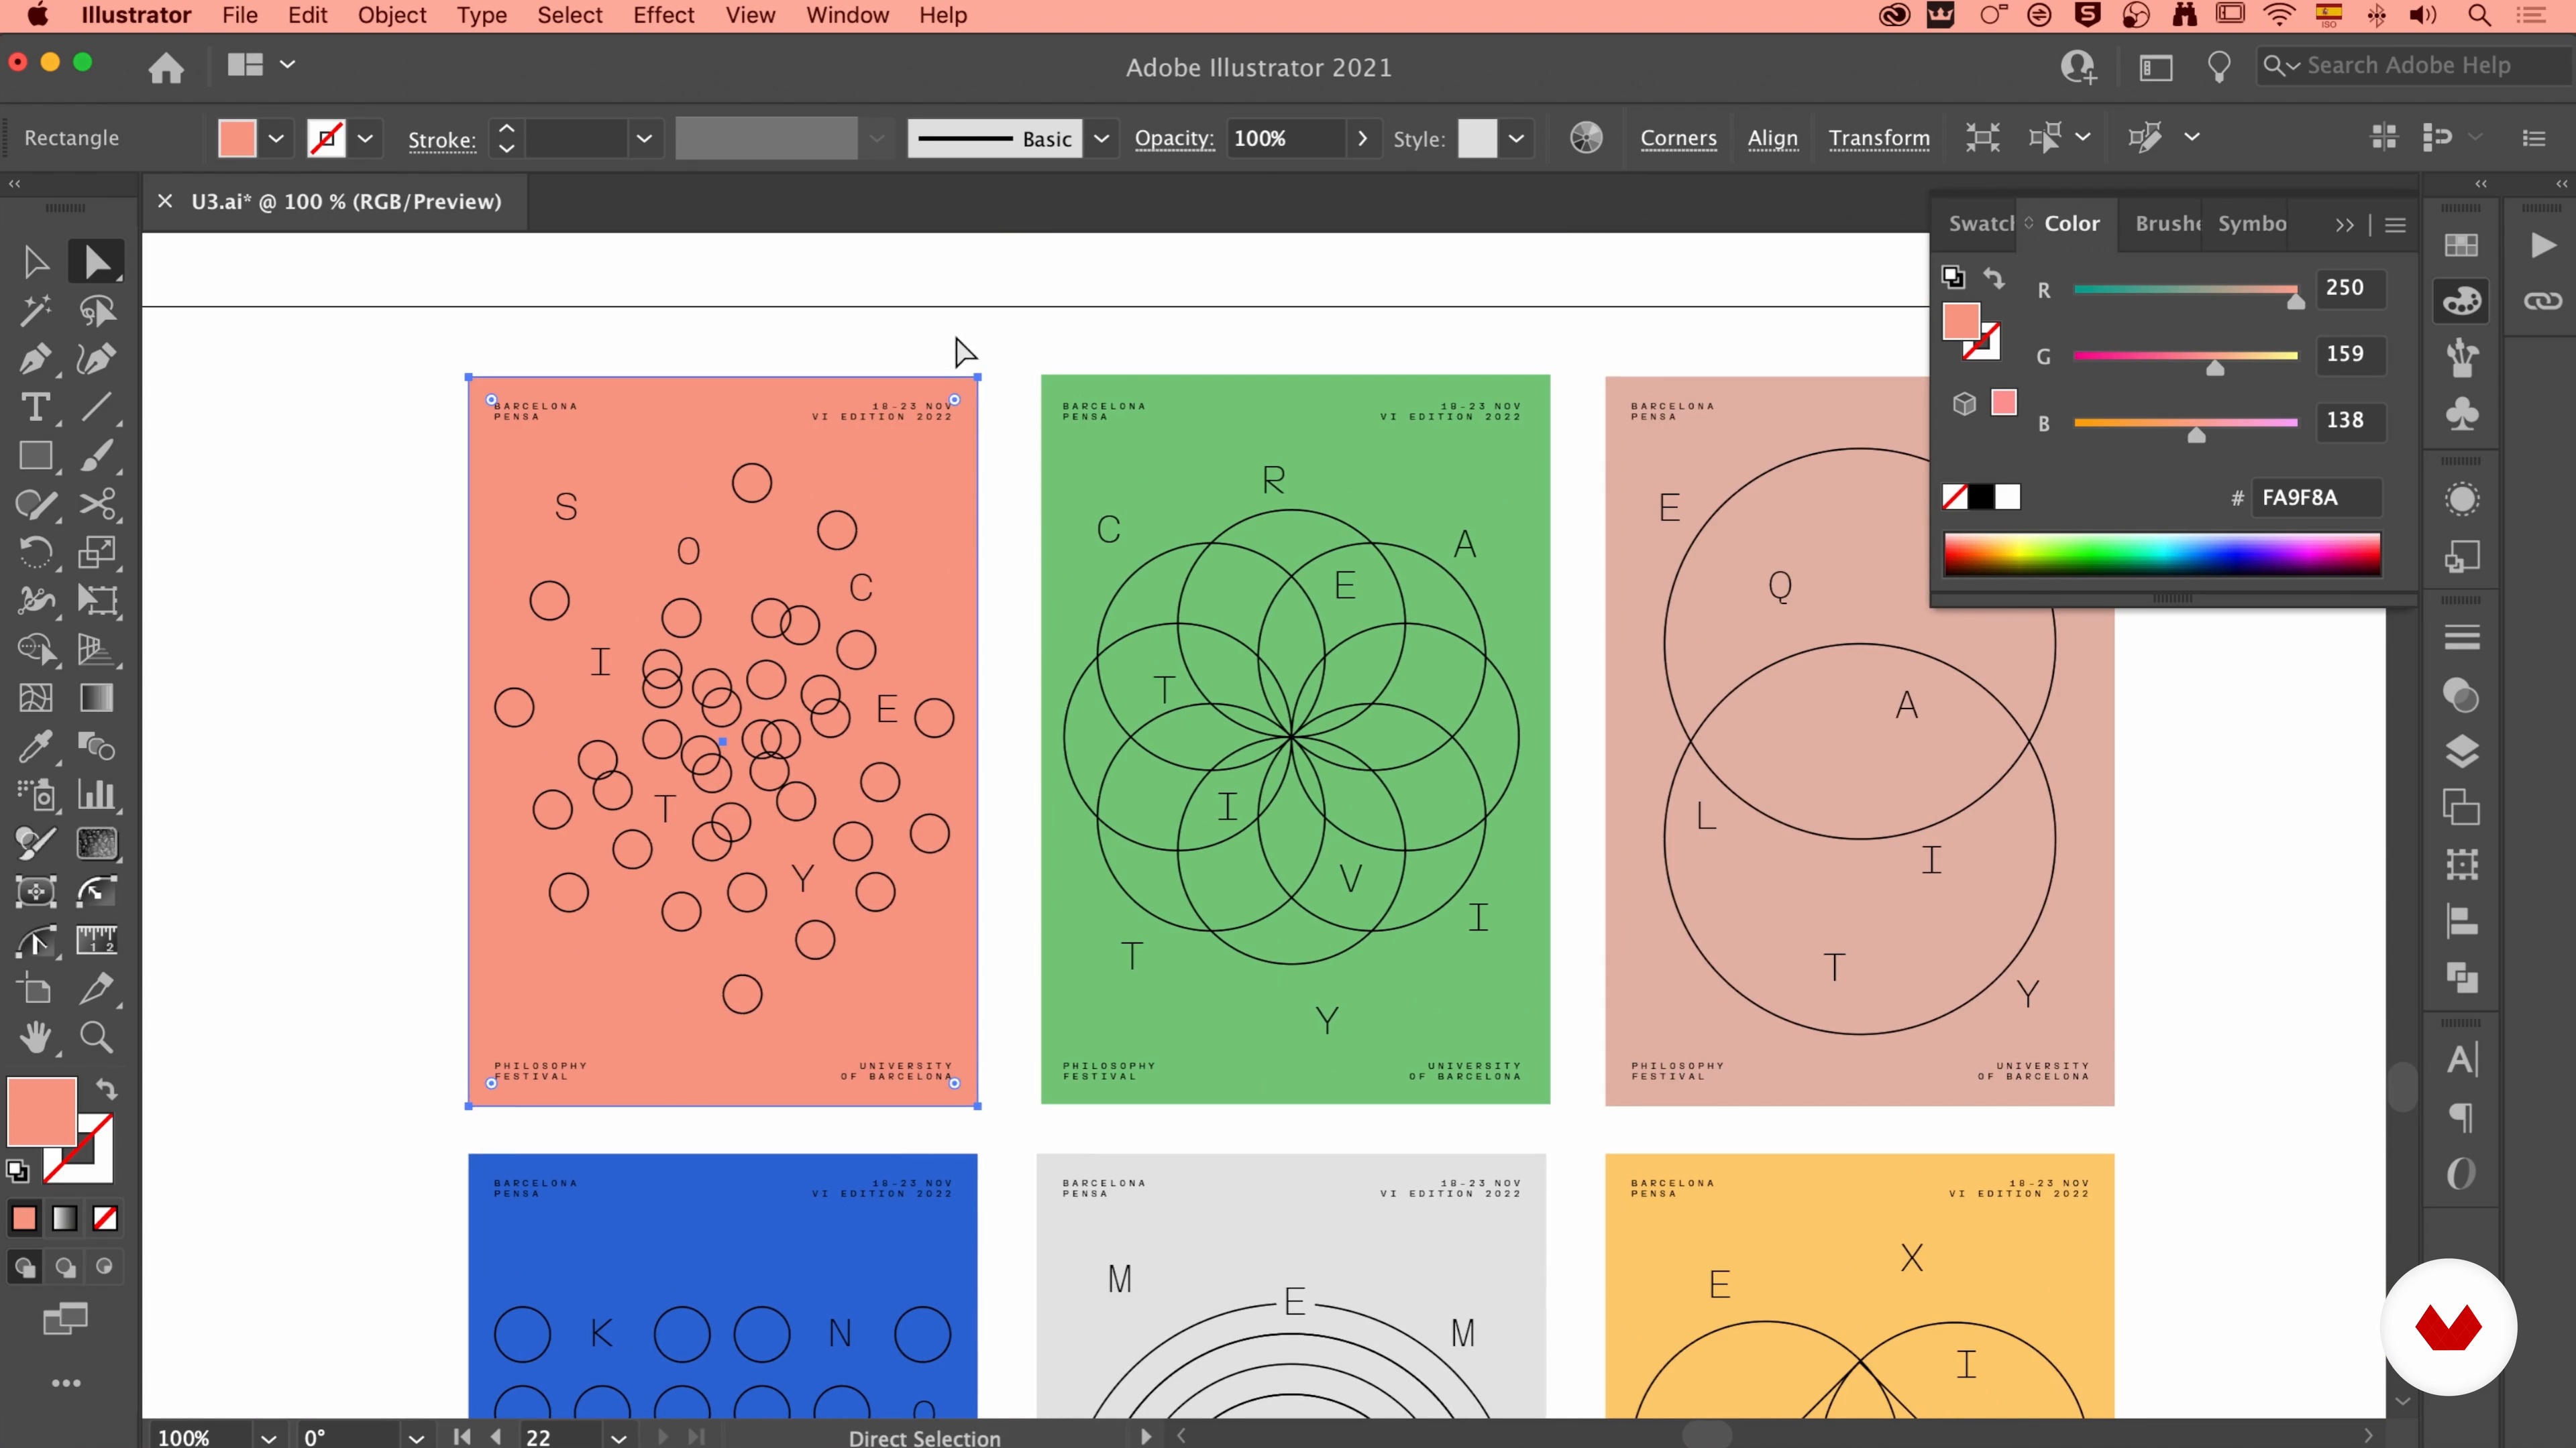Open the Corners options
Screen dimensions: 2576x1448
[x=1678, y=138]
